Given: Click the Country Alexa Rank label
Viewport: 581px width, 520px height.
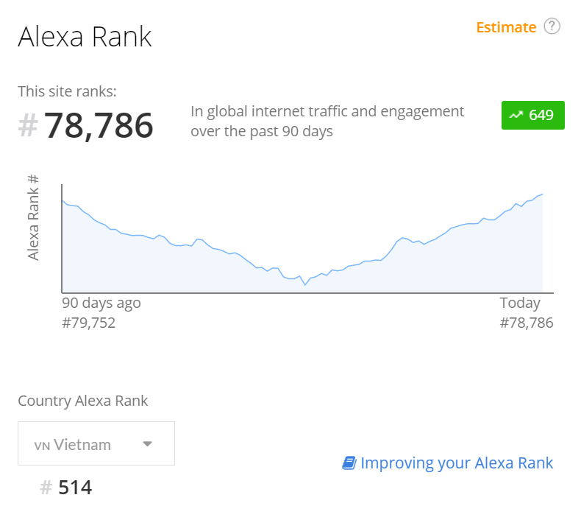Looking at the screenshot, I should [x=82, y=401].
